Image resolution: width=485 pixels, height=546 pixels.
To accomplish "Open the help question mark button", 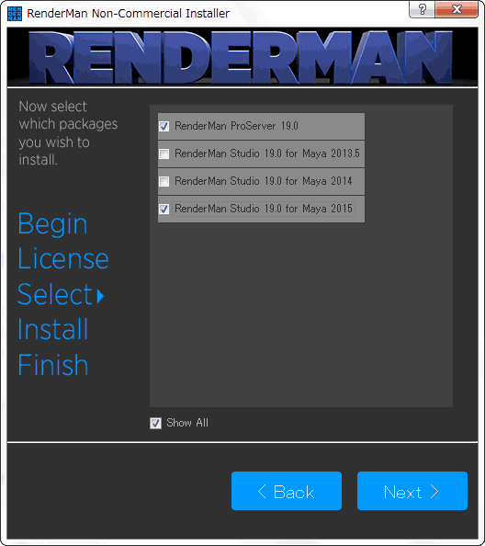I will pos(422,9).
